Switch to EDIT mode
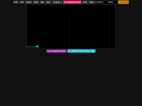142x106 pixels. pos(22,2)
